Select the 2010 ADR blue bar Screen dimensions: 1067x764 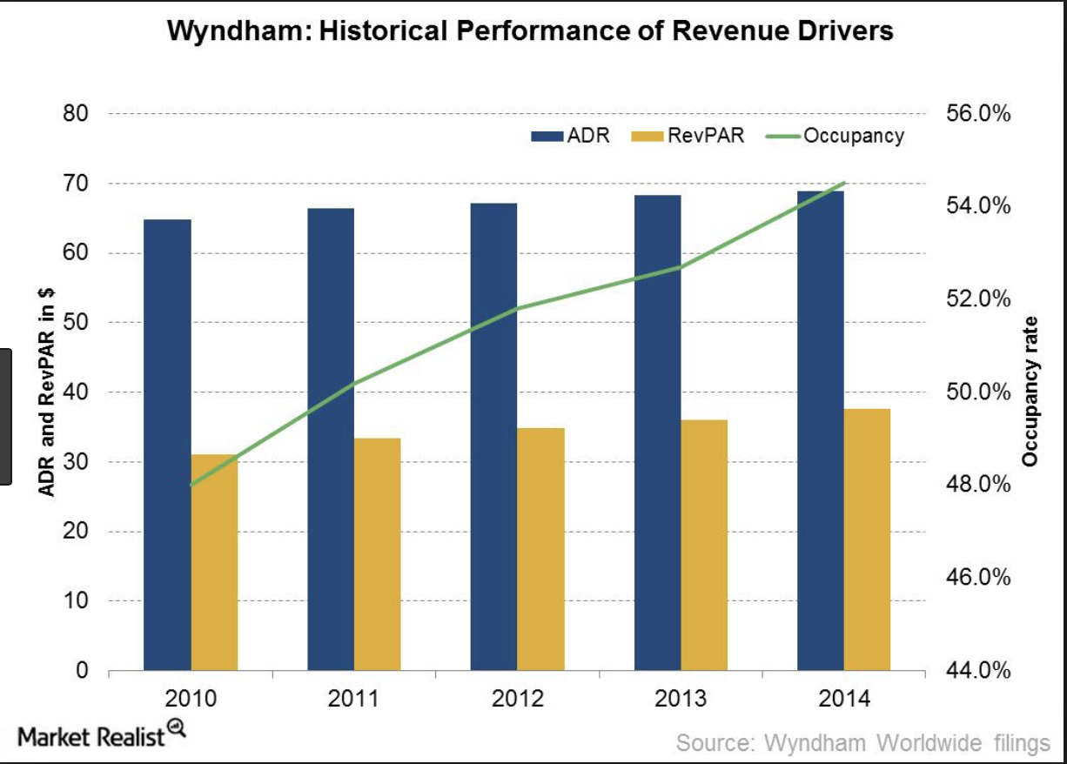point(167,444)
